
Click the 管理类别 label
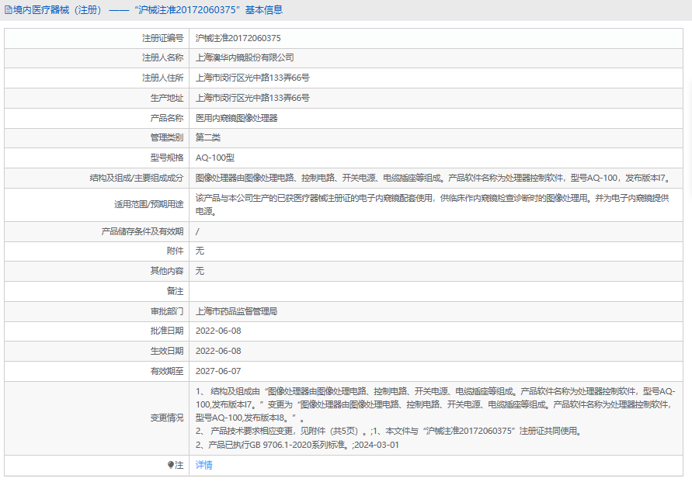coord(167,137)
